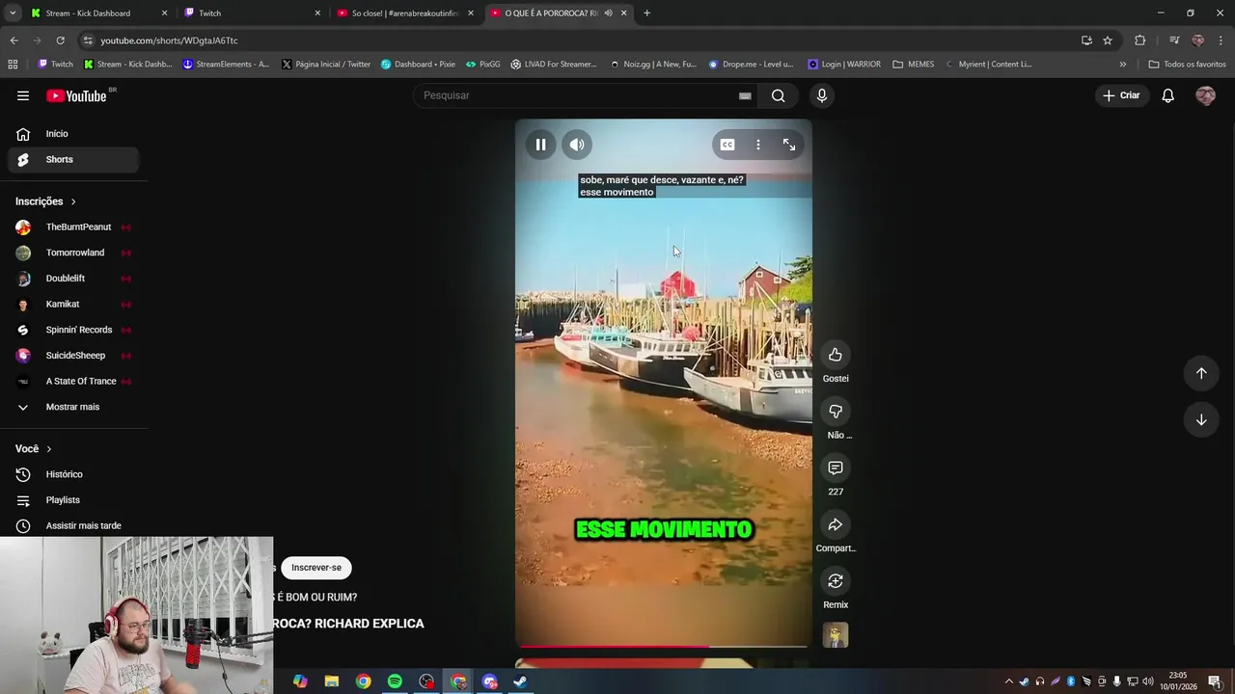
Task: Like the Short with Gostei
Action: pos(836,355)
